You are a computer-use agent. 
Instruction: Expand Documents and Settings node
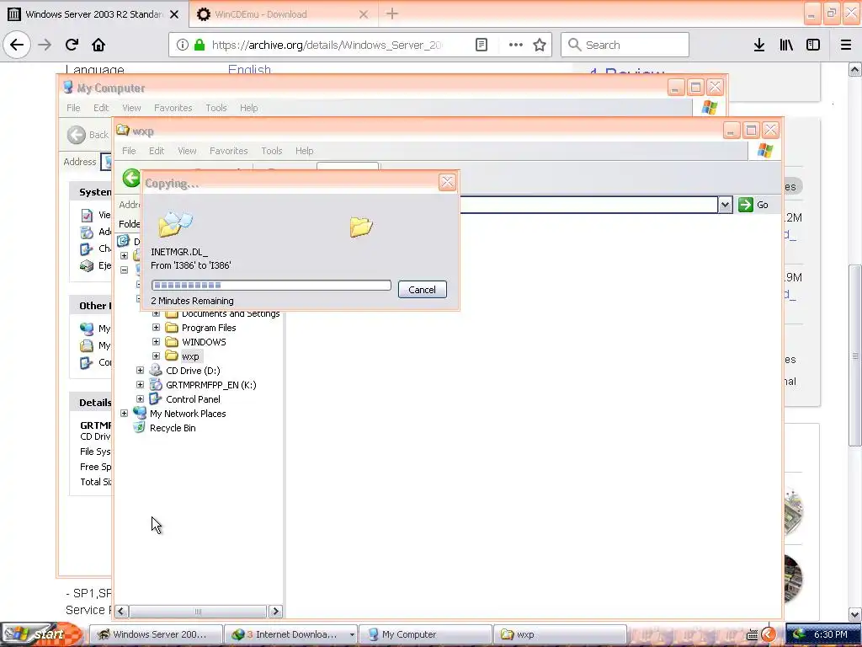(x=156, y=313)
